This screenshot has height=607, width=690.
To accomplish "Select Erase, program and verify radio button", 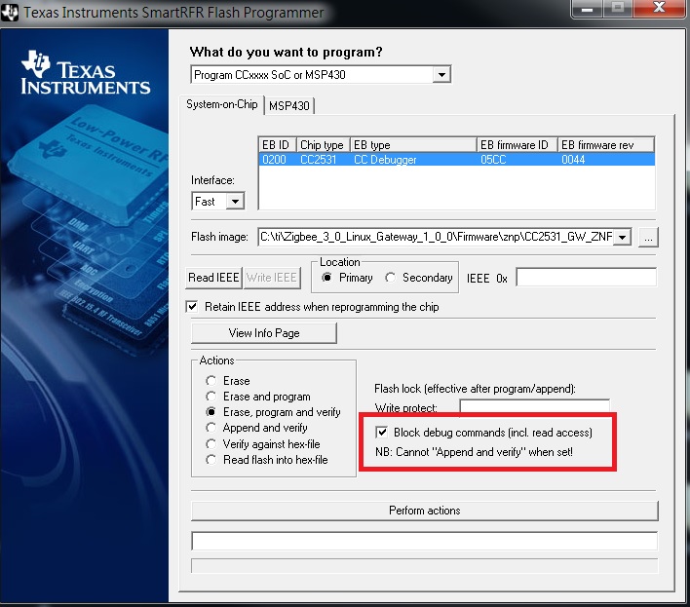I will (211, 412).
